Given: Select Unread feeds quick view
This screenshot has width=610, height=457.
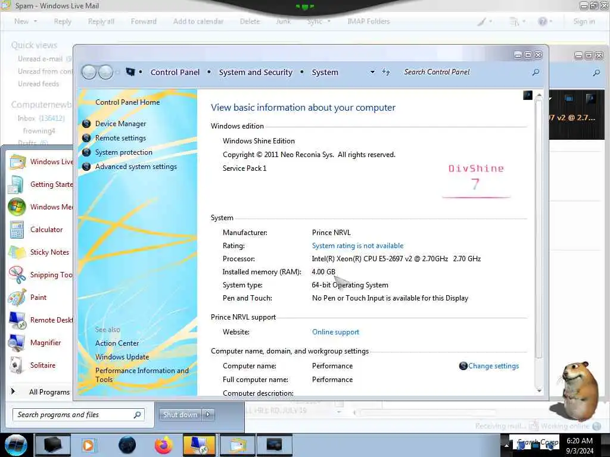Looking at the screenshot, I should click(39, 83).
